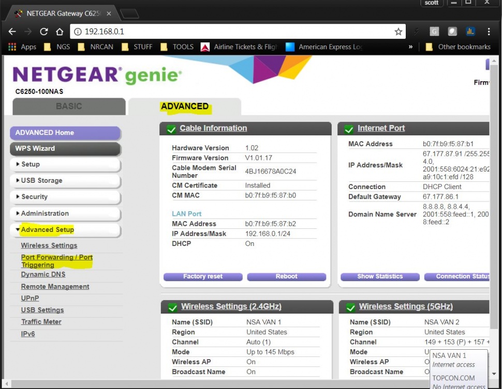This screenshot has width=502, height=389.
Task: Click the Factory reset button
Action: tap(203, 276)
